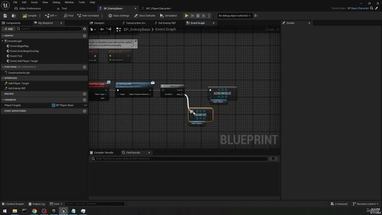382x215 pixels.
Task: Navigate back in graph history
Action: (102, 29)
